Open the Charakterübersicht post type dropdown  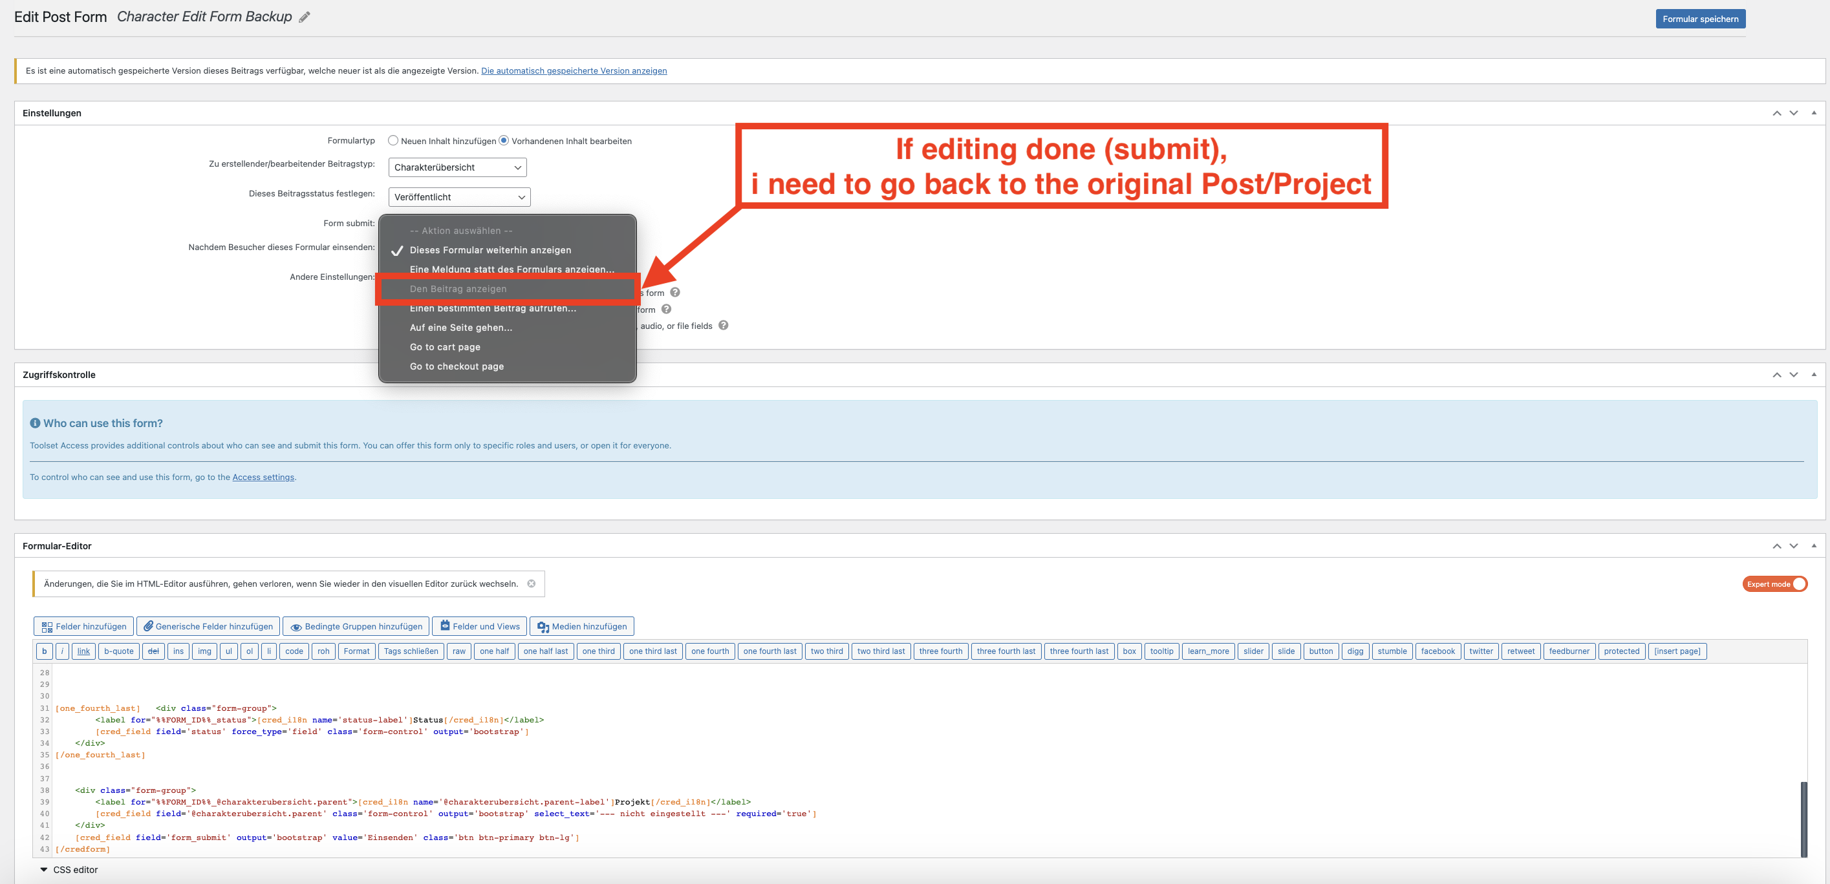click(458, 167)
